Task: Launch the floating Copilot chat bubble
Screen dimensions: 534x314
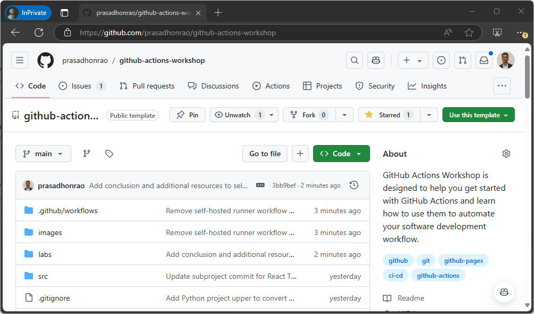Action: [x=504, y=292]
